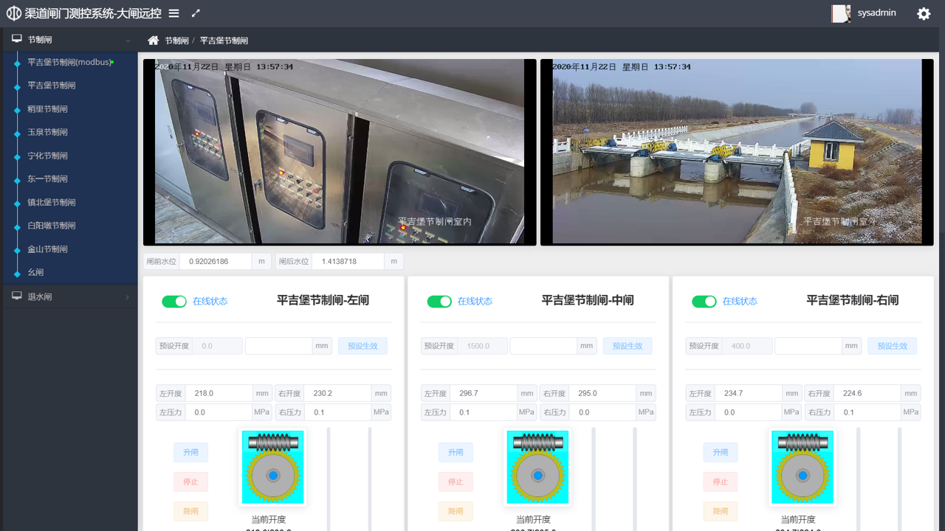Click 右闸 右开度 value 224.6
The image size is (945, 531).
[867, 393]
